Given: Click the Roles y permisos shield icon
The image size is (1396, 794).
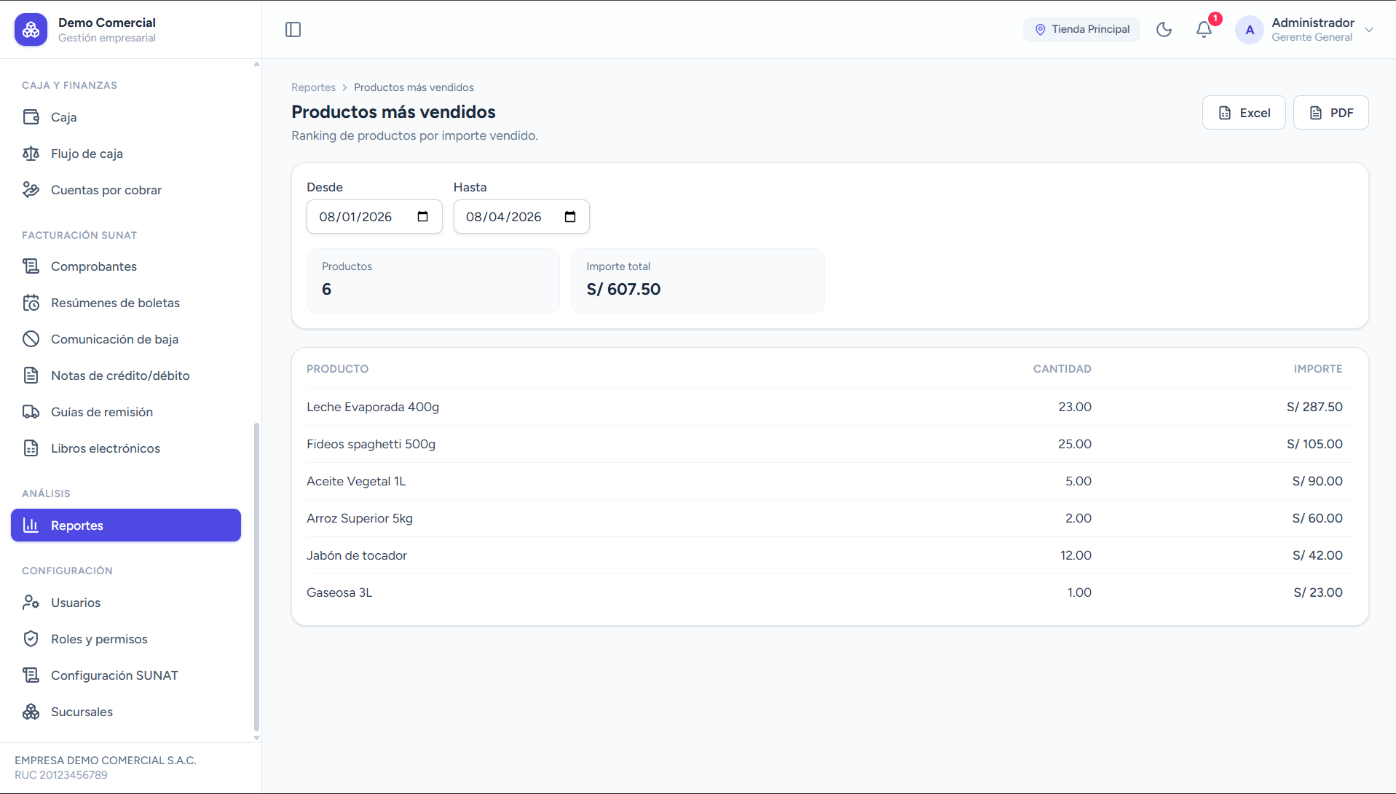Looking at the screenshot, I should click(31, 639).
